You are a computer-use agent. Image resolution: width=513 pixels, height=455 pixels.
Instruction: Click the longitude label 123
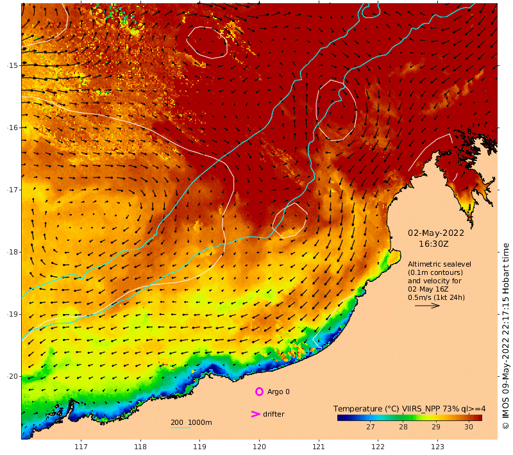437,447
